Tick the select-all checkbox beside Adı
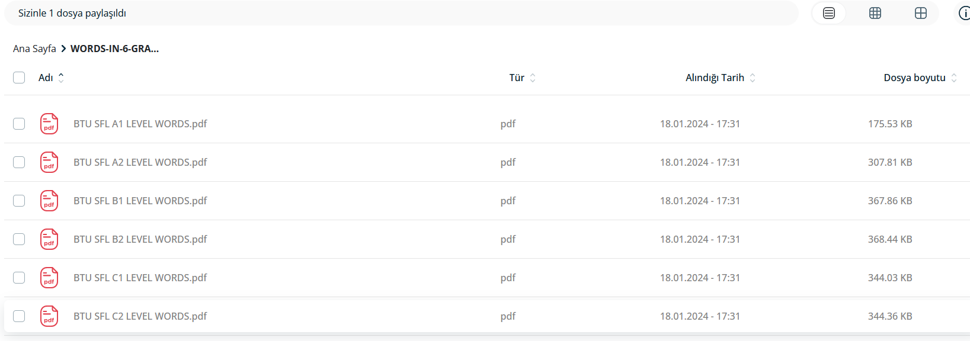970x341 pixels. (x=19, y=78)
